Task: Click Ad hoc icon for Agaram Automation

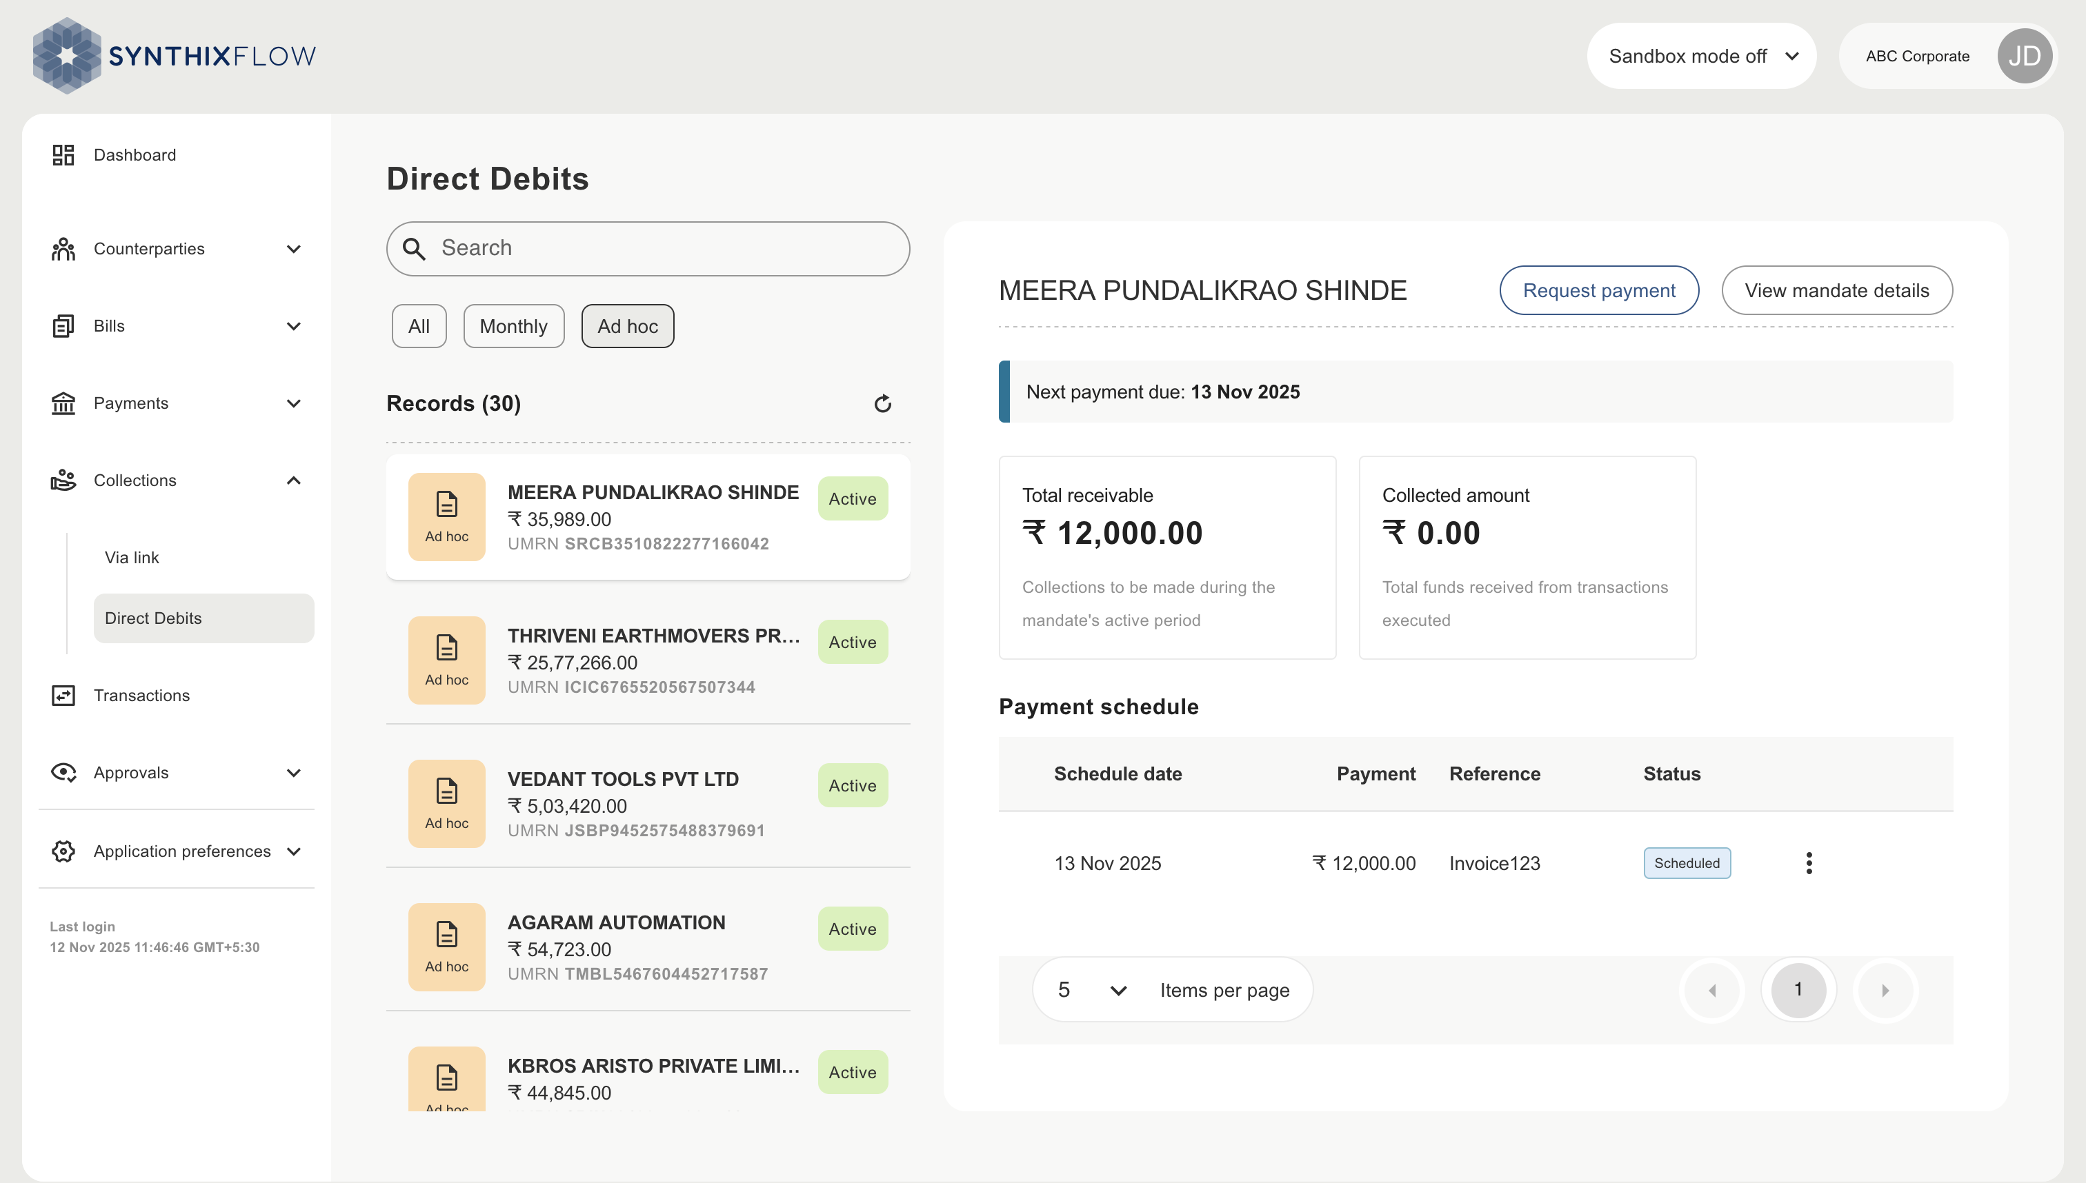Action: pyautogui.click(x=447, y=947)
